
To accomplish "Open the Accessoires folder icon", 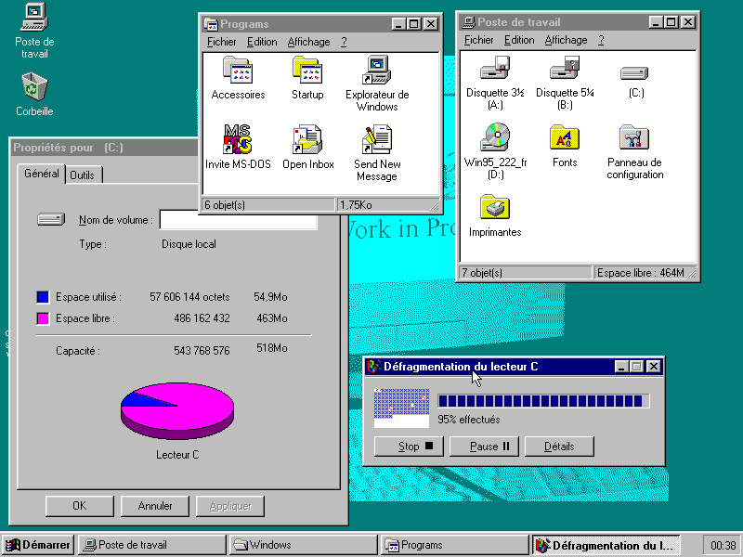I will click(x=238, y=71).
